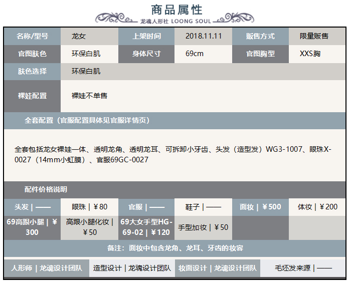Click the full set description paragraph
The image size is (351, 287).
(173, 154)
